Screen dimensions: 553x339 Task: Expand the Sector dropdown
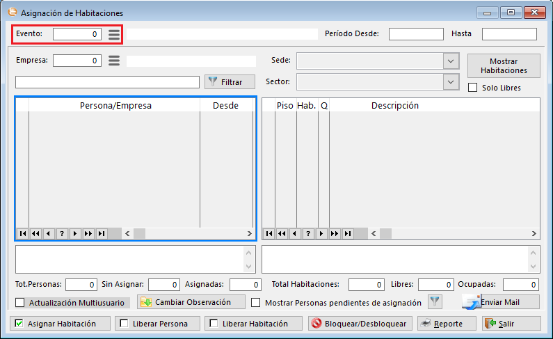[x=451, y=82]
